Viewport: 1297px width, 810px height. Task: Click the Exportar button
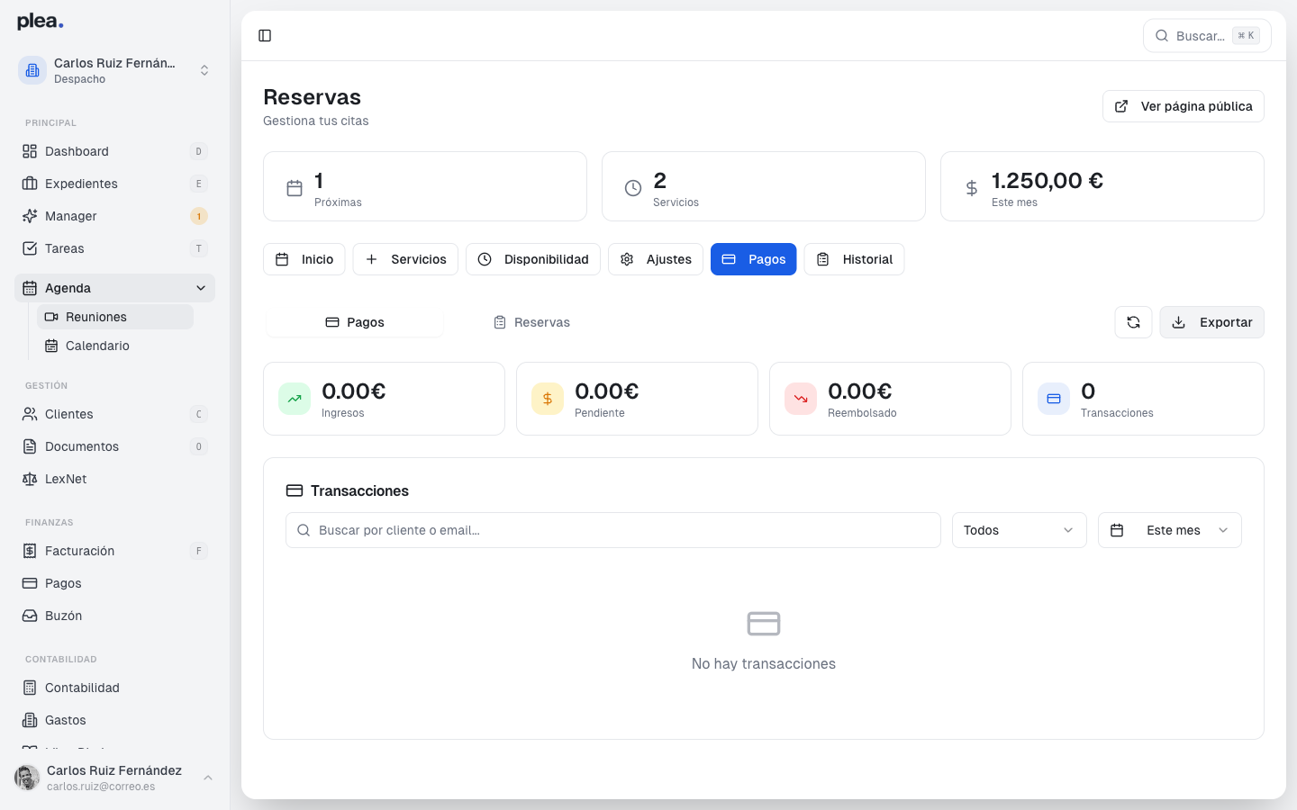pyautogui.click(x=1212, y=322)
